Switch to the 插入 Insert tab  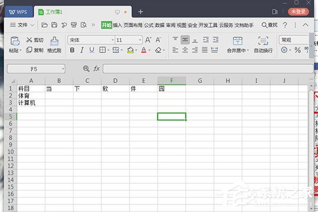pyautogui.click(x=117, y=25)
